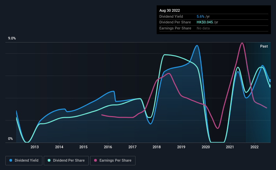Click the teal Dividend Per Share legend dot
Viewport: 276px width, 170px height.
[49, 160]
